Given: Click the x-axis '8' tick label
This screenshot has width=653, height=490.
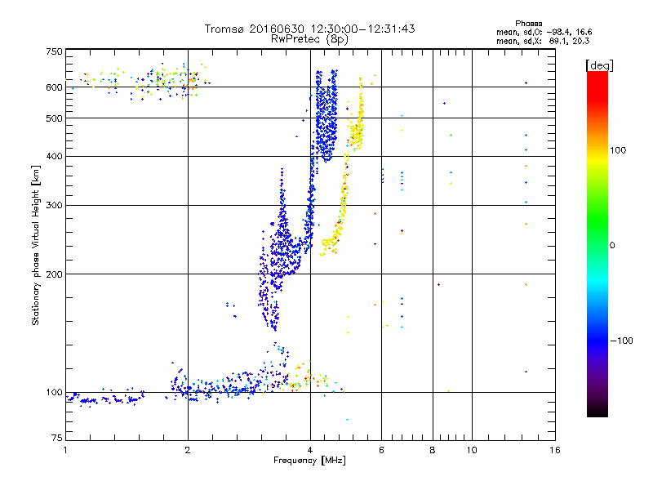Looking at the screenshot, I should pos(433,450).
